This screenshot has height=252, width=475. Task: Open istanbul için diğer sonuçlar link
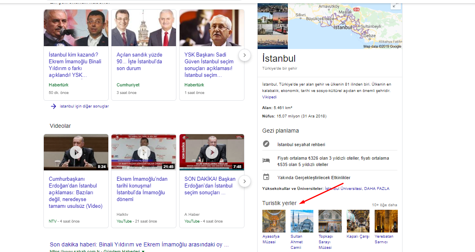click(84, 106)
